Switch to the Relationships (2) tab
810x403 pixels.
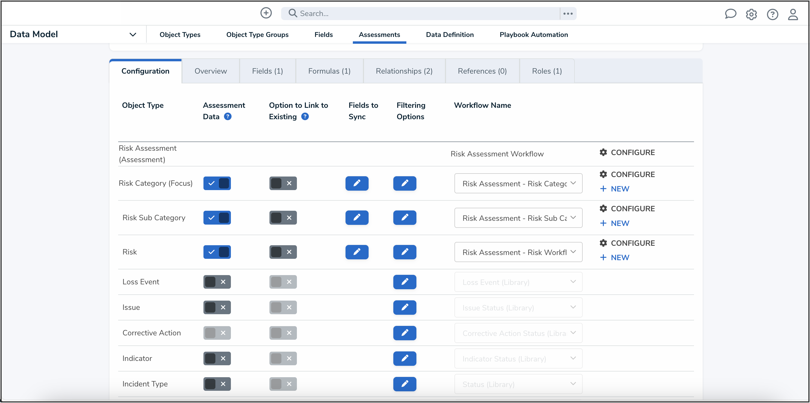click(404, 71)
